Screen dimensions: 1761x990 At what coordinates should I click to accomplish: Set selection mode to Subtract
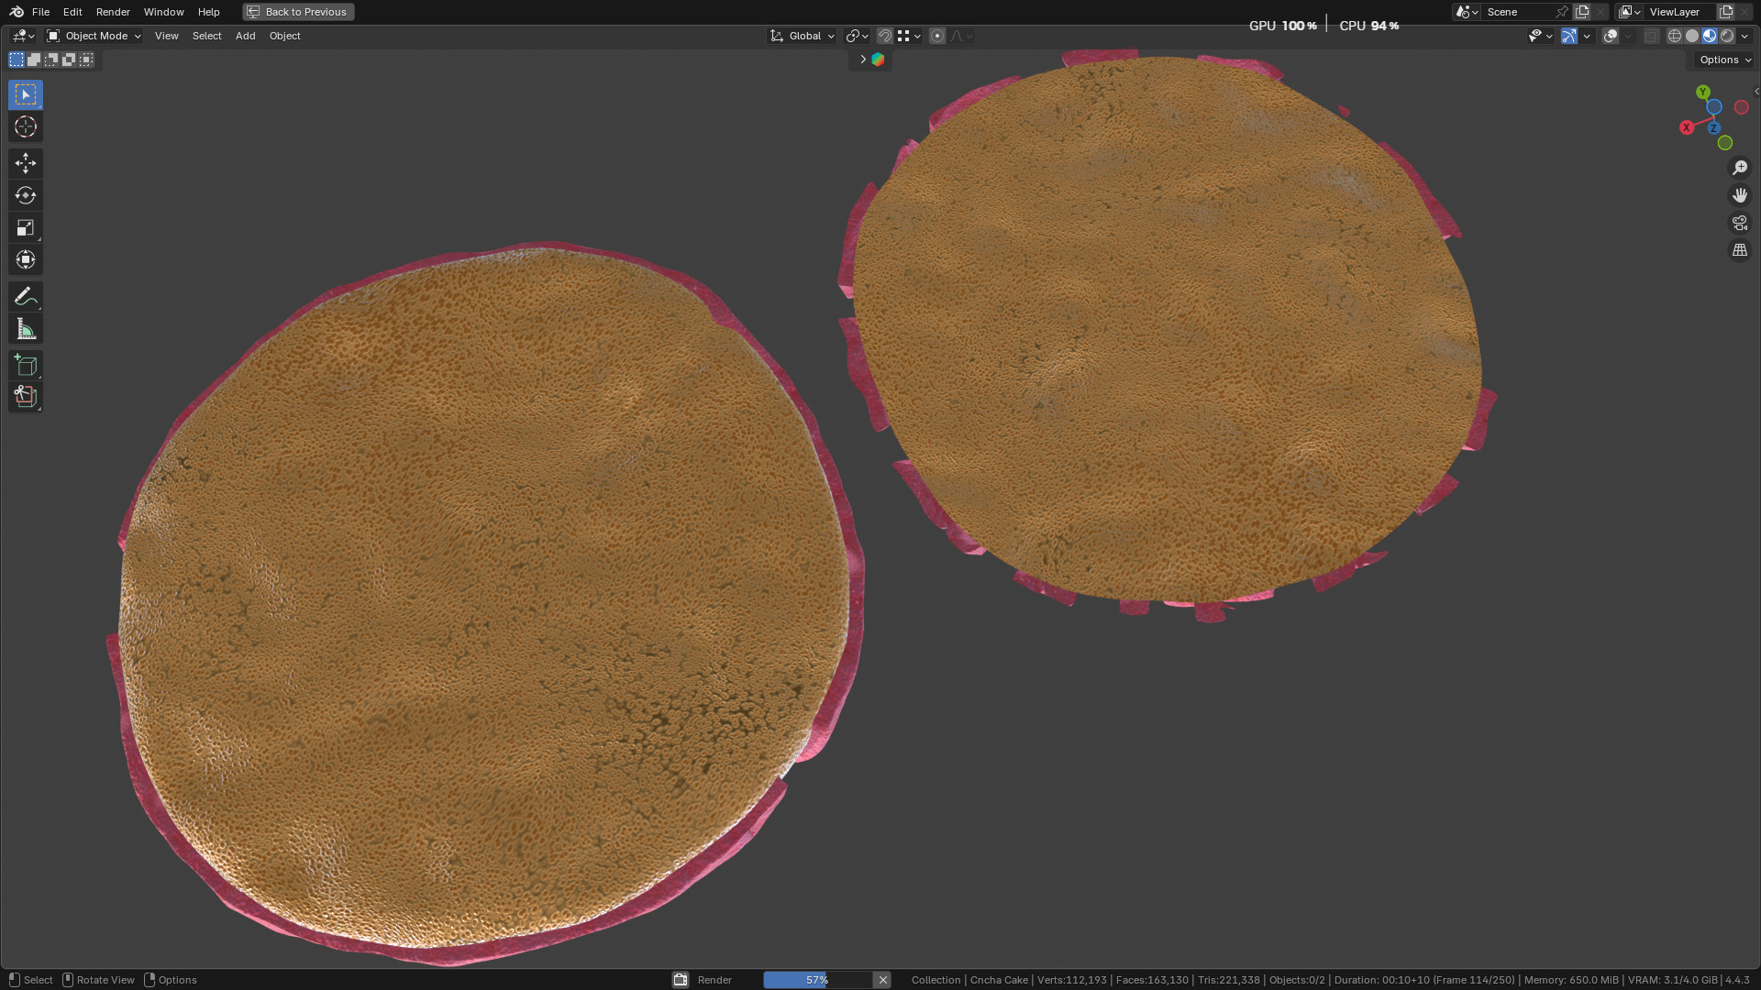[51, 60]
